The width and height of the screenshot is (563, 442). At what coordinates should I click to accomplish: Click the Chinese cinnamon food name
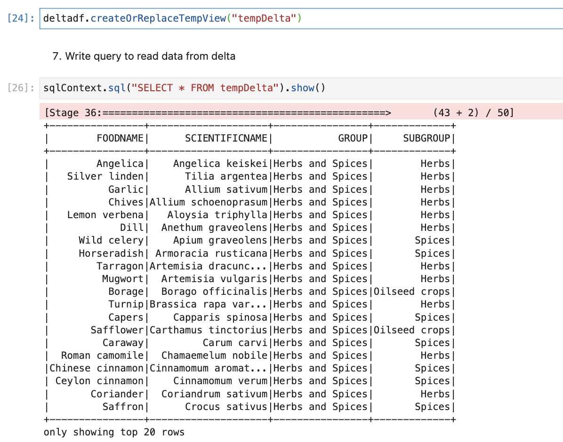(97, 368)
